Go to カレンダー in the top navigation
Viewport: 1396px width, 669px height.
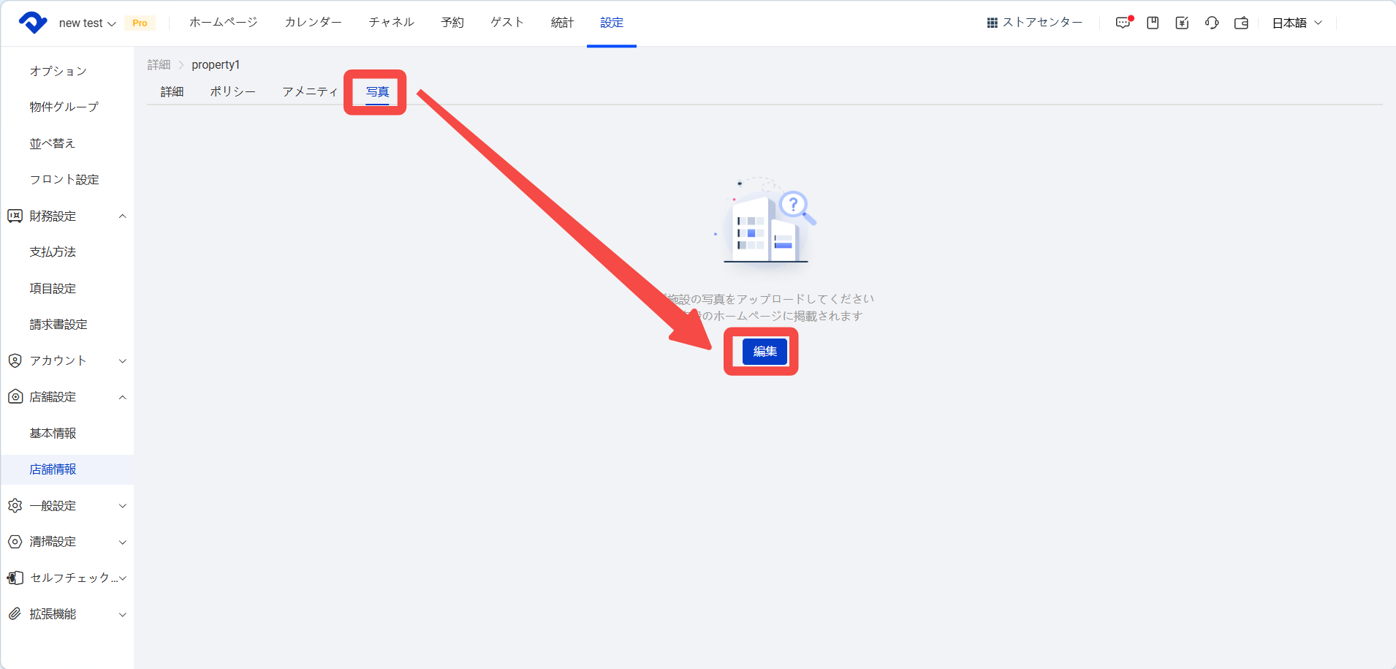314,23
